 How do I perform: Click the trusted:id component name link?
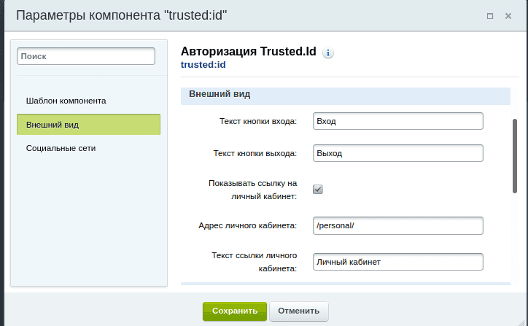(203, 65)
